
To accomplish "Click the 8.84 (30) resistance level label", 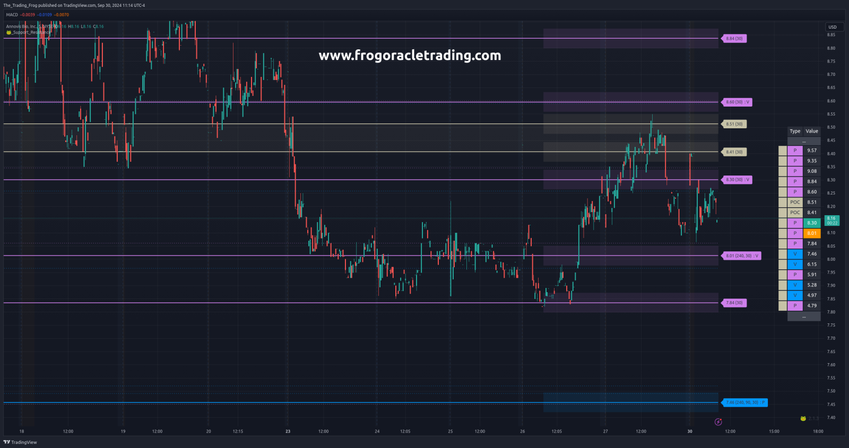I will (x=734, y=38).
